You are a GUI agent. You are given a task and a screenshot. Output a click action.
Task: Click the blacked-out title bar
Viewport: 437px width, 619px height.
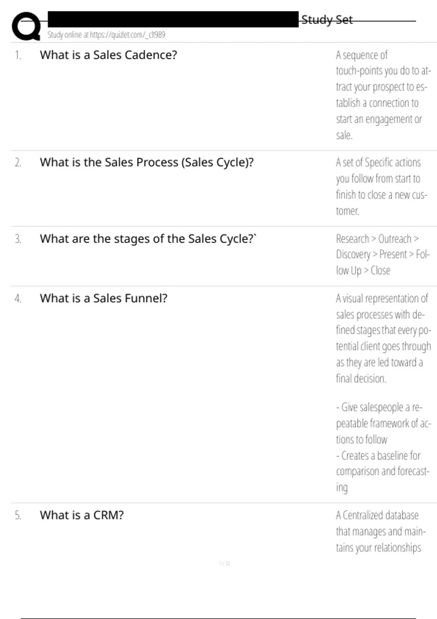point(173,19)
